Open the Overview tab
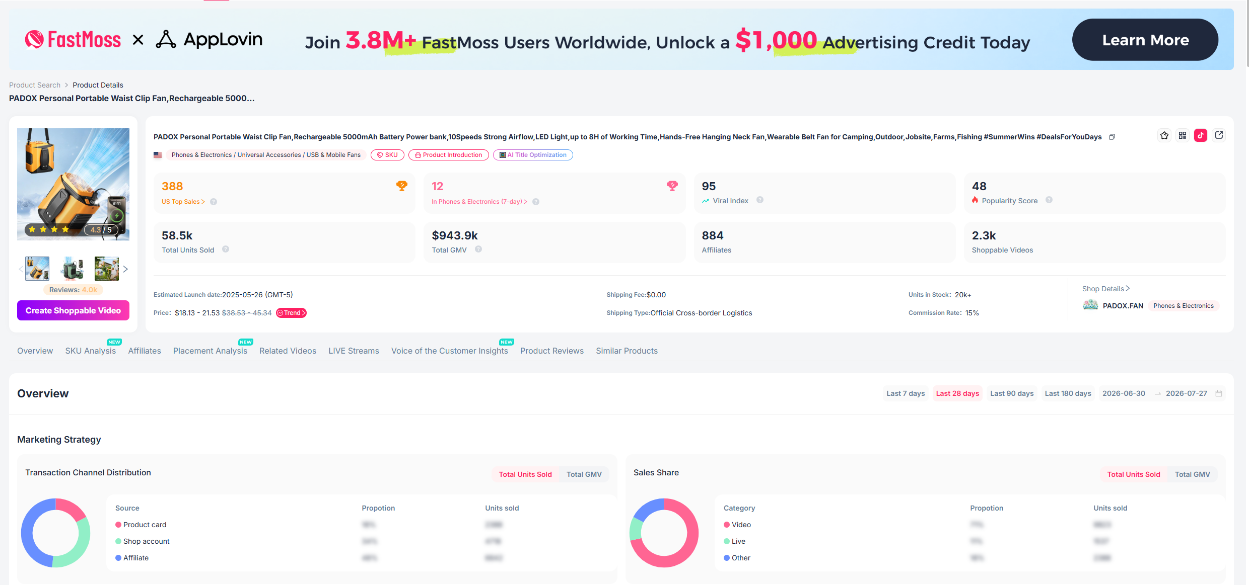1249x585 pixels. tap(35, 351)
